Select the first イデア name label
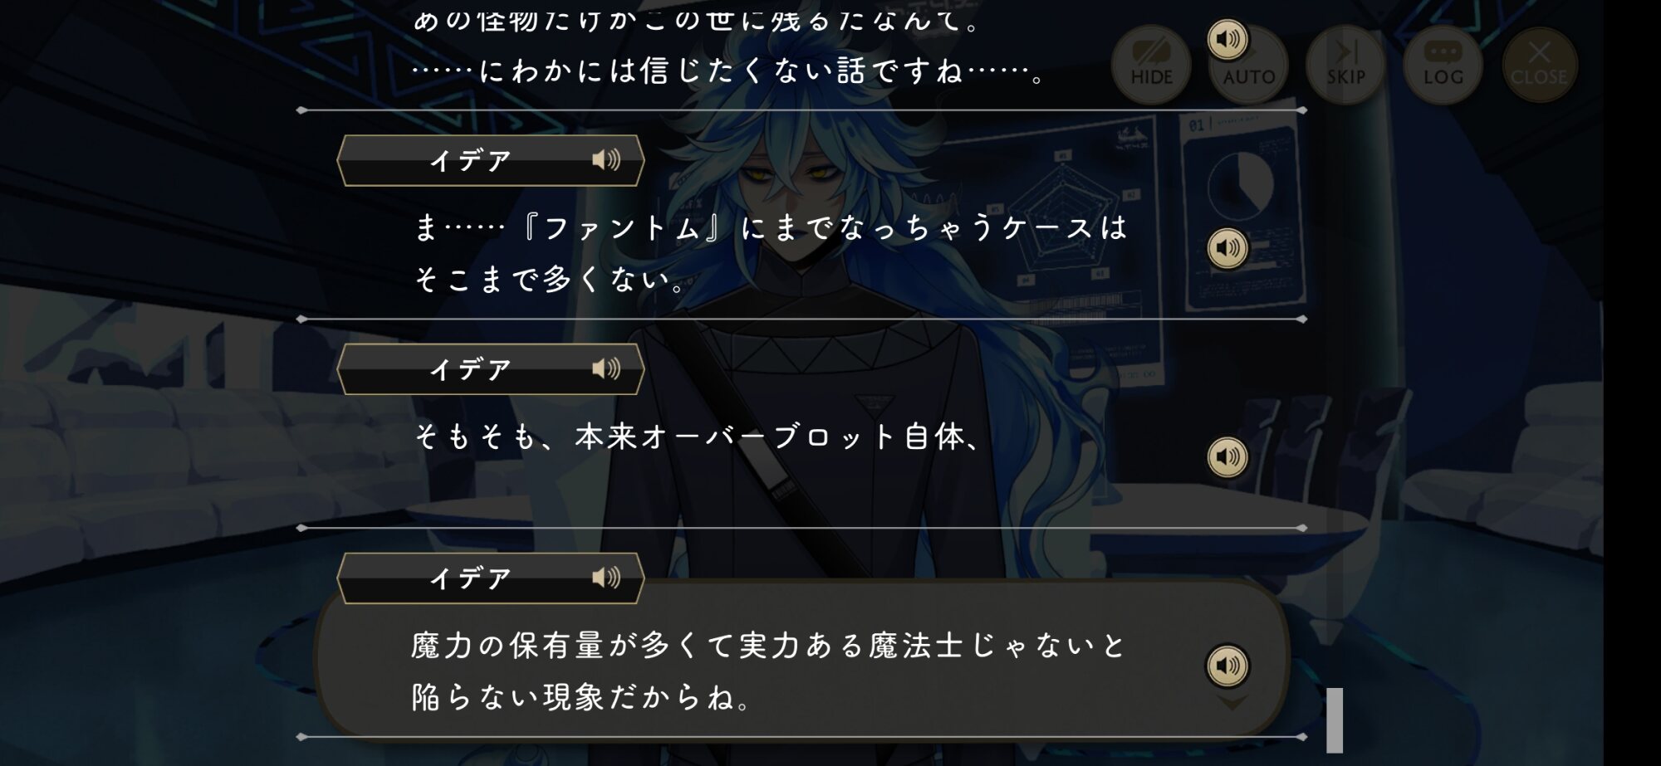 click(x=470, y=160)
